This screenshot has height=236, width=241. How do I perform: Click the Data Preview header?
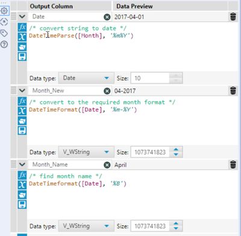(134, 7)
